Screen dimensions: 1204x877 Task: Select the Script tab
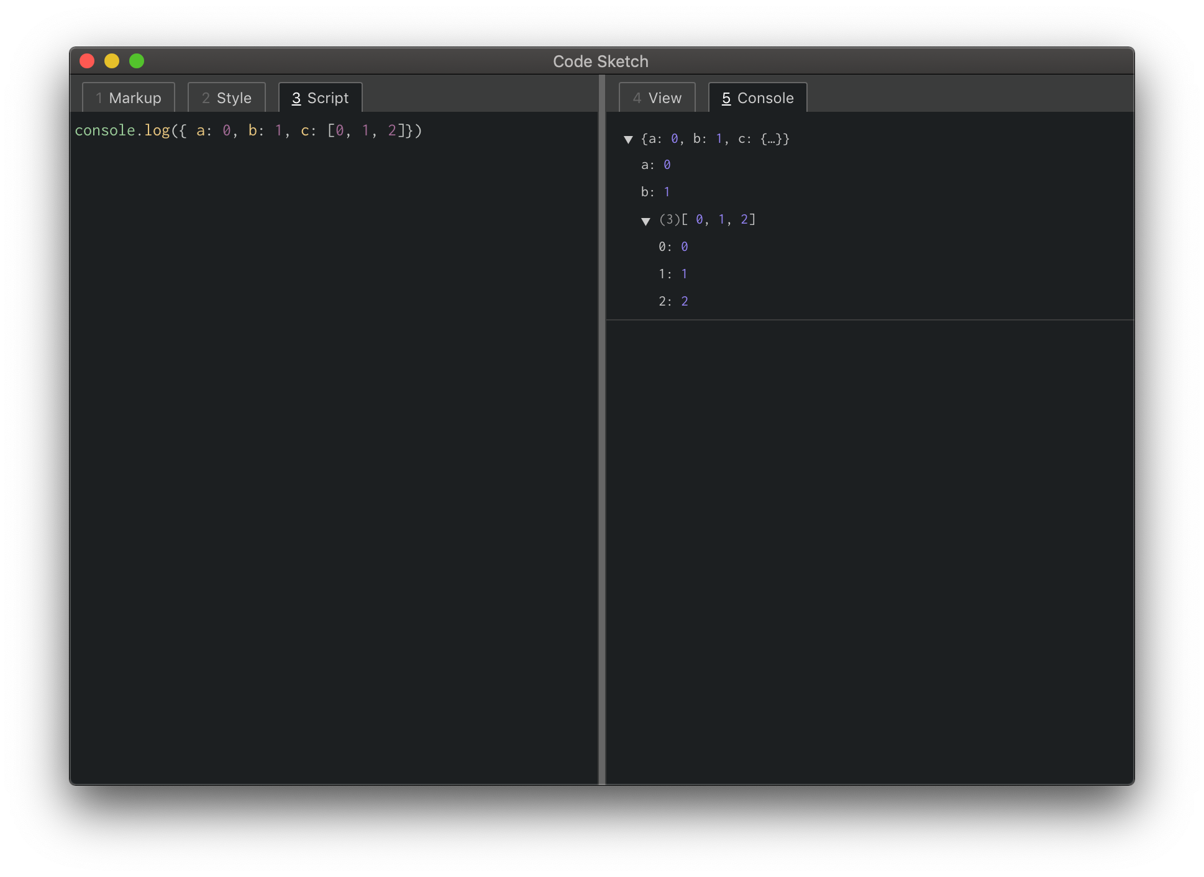coord(319,97)
